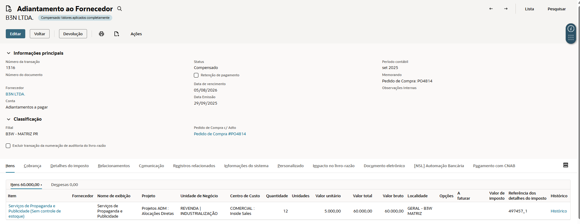Switch to the Cobrança tab
Screen dimensions: 580x224
(32, 166)
